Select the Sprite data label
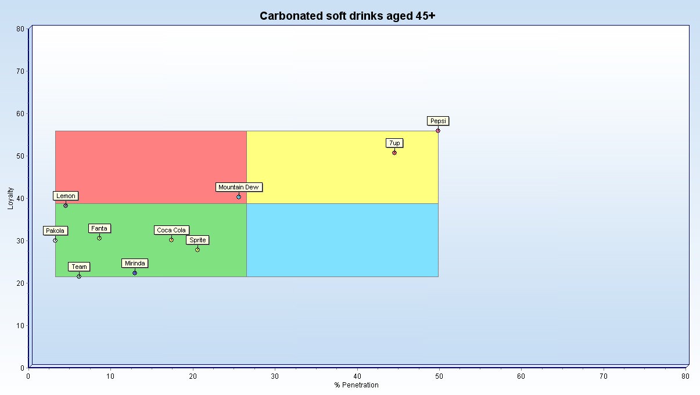This screenshot has height=395, width=700. [x=198, y=240]
